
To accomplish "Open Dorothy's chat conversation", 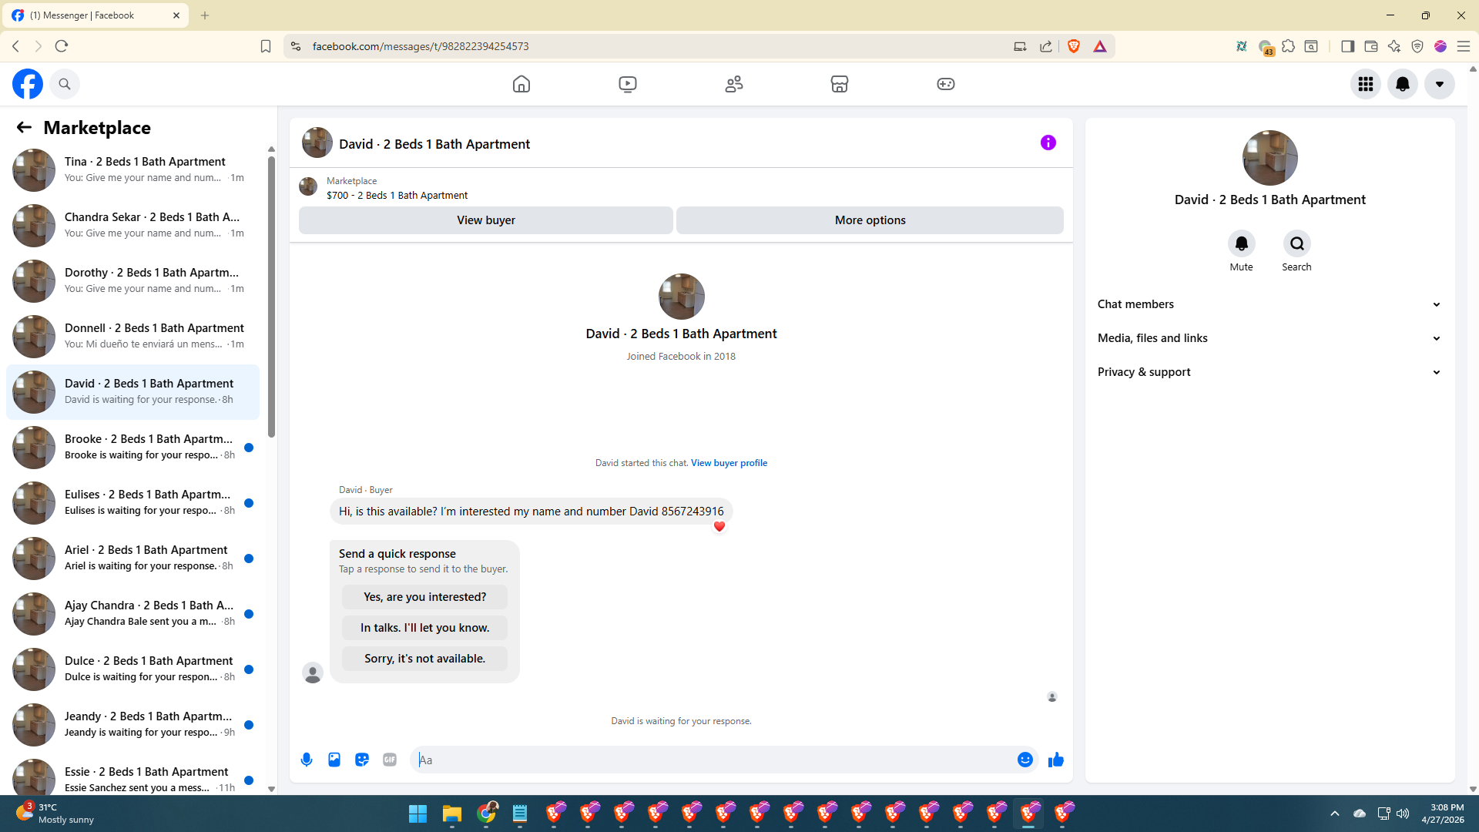I will click(132, 281).
